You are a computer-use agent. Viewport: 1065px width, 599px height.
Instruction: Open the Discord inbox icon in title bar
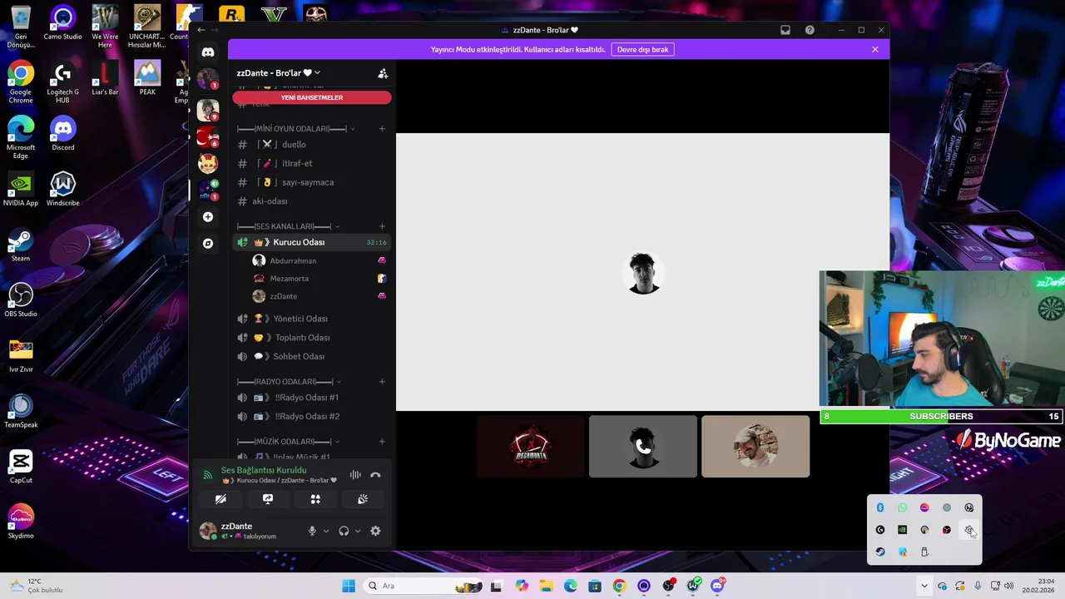785,30
